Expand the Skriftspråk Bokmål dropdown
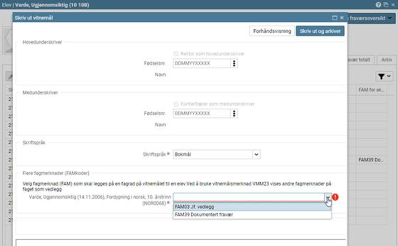Image resolution: width=398 pixels, height=246 pixels. (257, 155)
